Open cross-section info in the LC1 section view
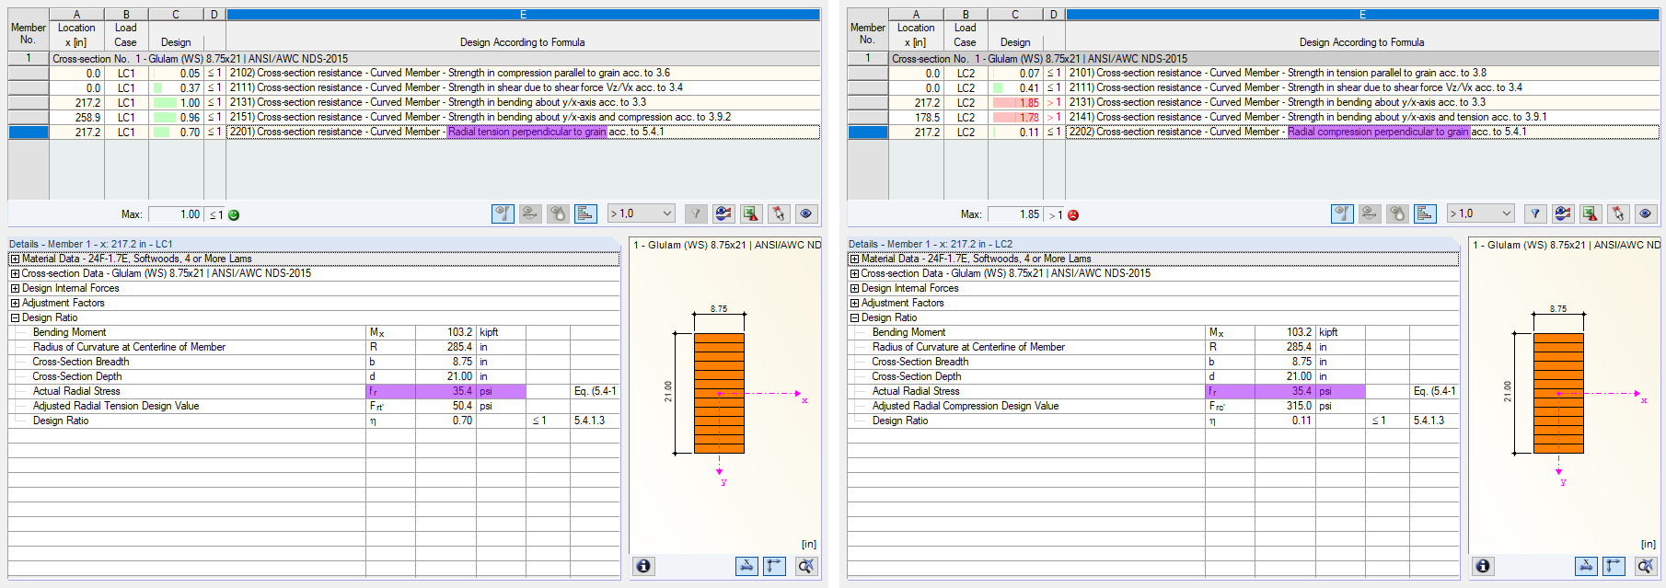Image resolution: width=1666 pixels, height=588 pixels. (x=644, y=566)
